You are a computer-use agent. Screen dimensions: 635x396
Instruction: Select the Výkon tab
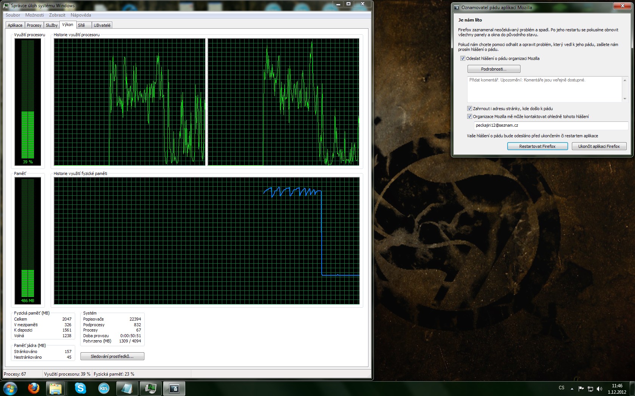(x=68, y=25)
